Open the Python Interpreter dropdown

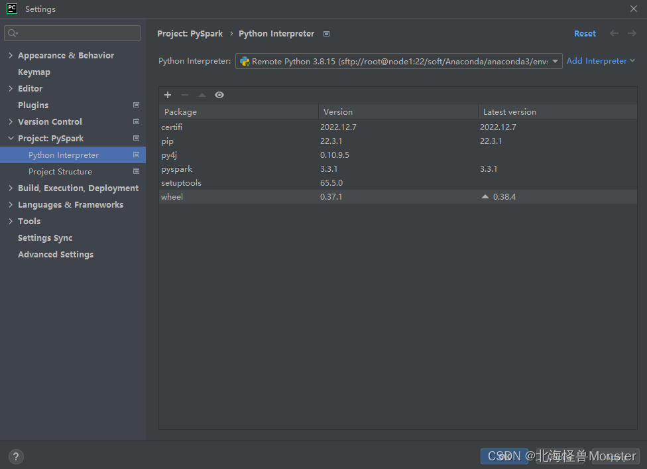[x=398, y=61]
